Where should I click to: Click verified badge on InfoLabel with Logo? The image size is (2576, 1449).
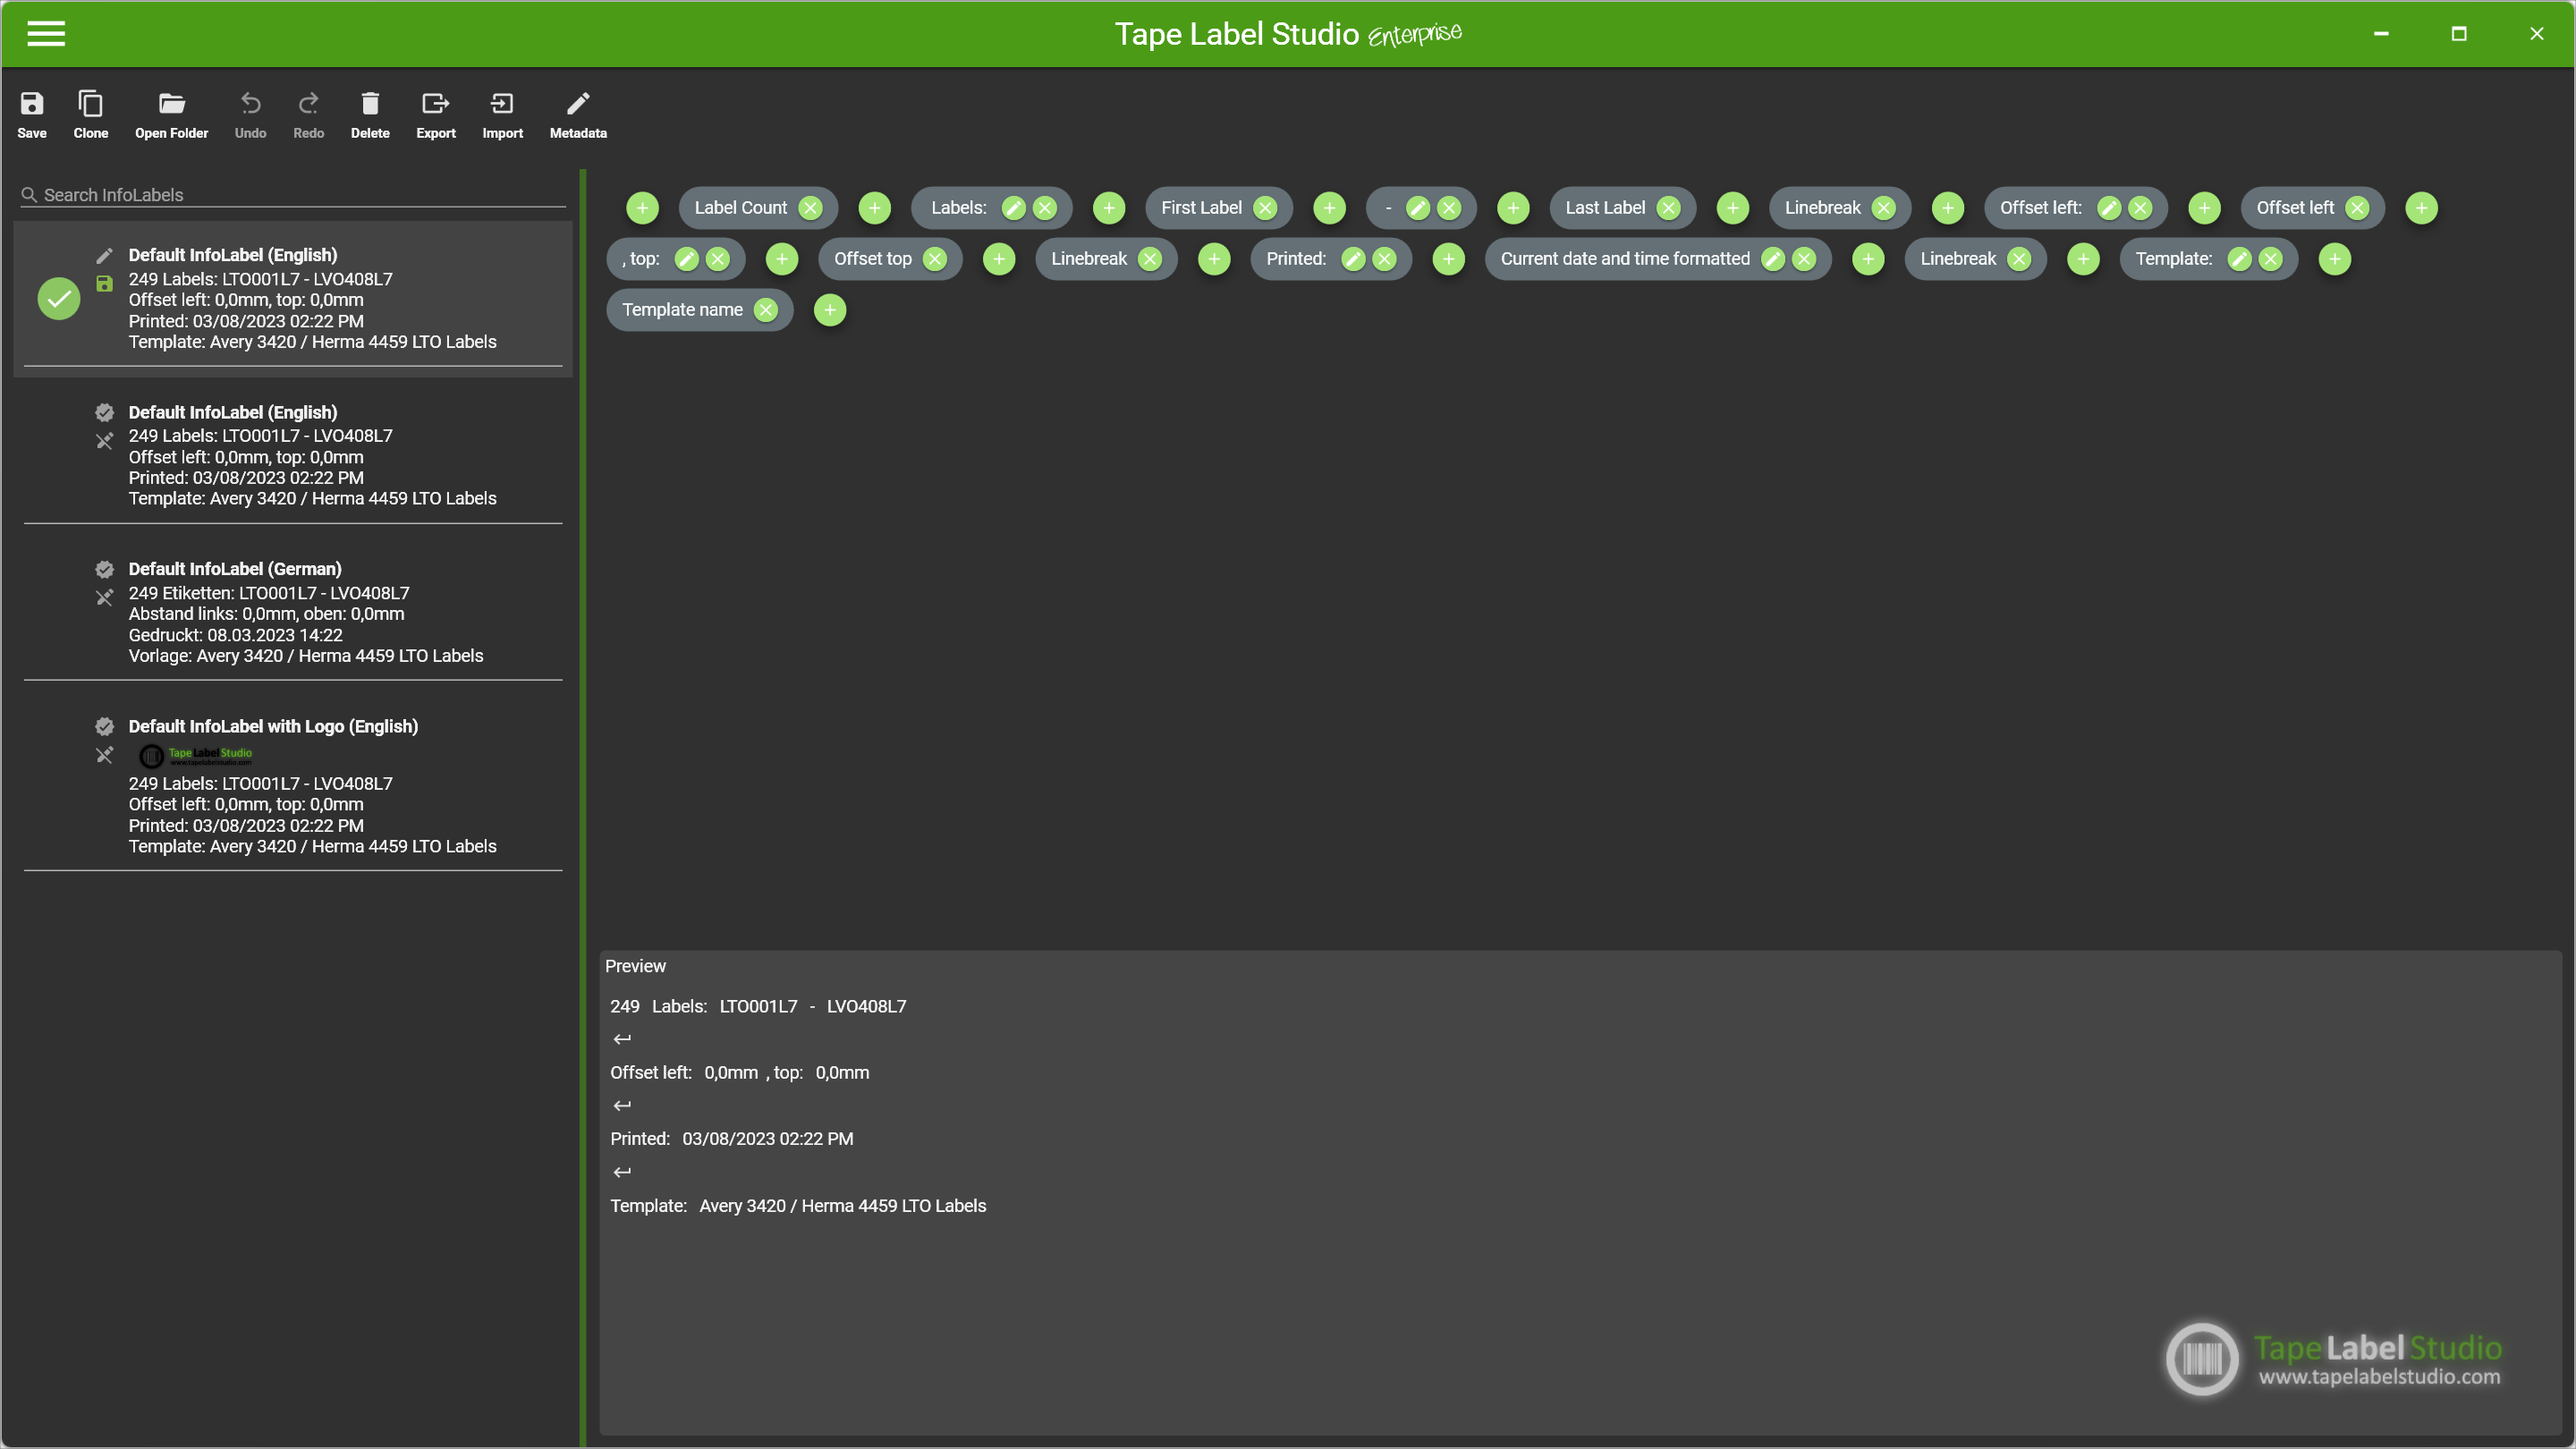(x=104, y=727)
